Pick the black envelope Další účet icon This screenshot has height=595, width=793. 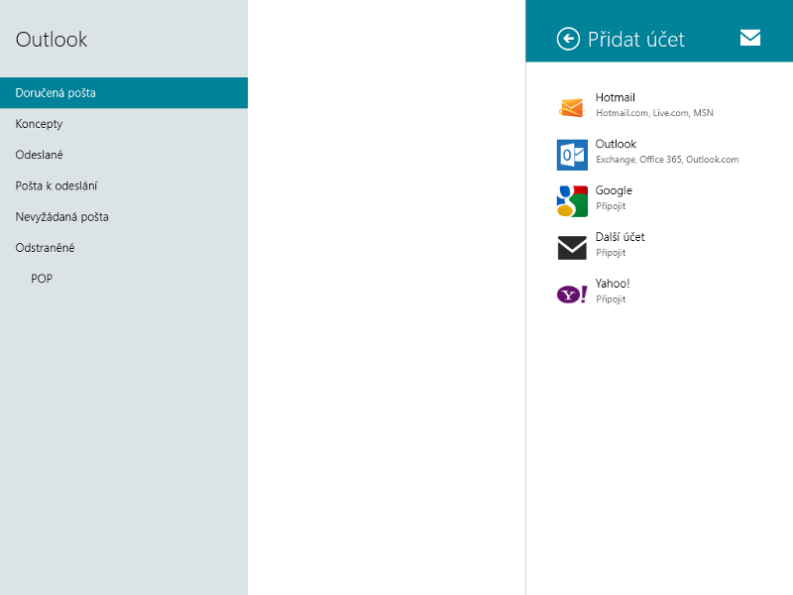tap(572, 247)
